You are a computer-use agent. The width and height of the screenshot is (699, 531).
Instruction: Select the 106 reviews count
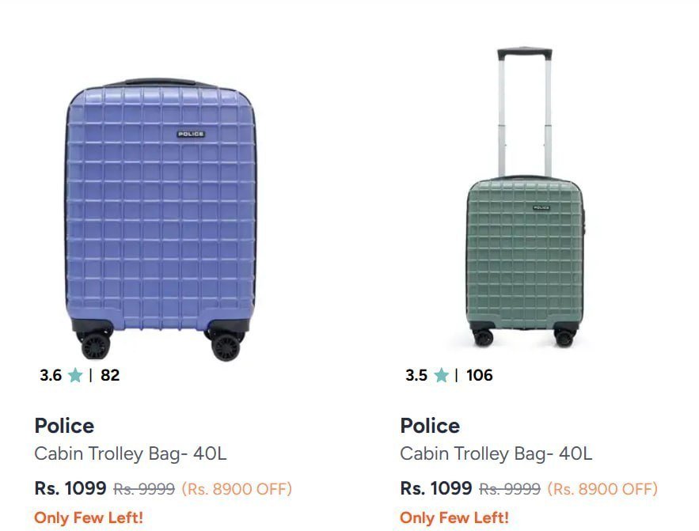click(x=479, y=375)
